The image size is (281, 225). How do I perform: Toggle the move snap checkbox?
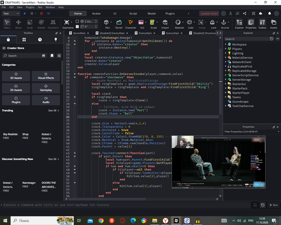pyautogui.click(x=77, y=21)
